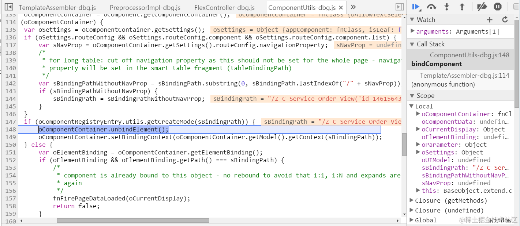Resume script execution
Screen dimensions: 520x226
[x=416, y=7]
